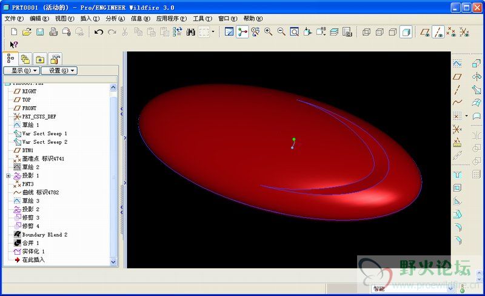Click the context-sensitive help pointer icon

coord(13,45)
